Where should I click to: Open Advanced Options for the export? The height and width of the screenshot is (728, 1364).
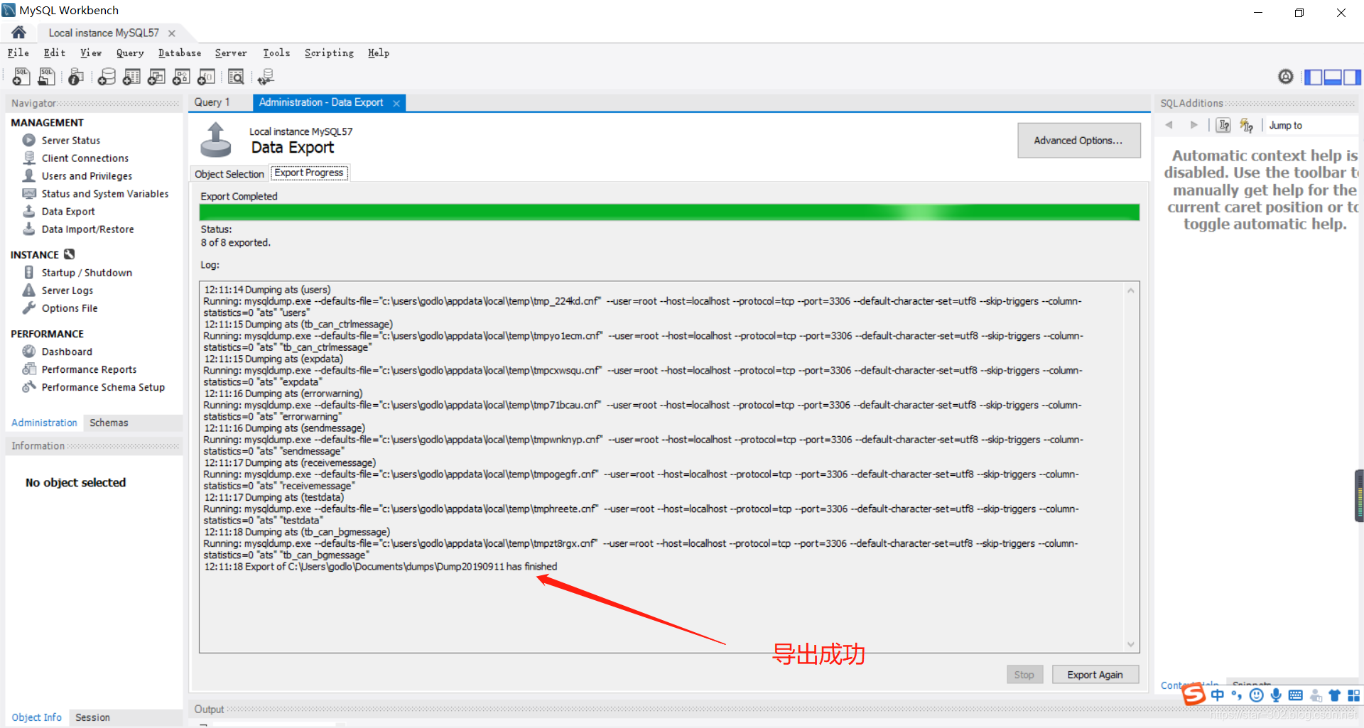pos(1078,140)
